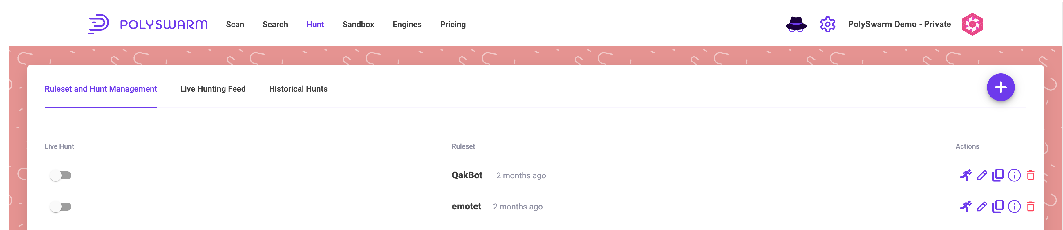
Task: Edit the emotet ruleset pencil icon
Action: (982, 207)
